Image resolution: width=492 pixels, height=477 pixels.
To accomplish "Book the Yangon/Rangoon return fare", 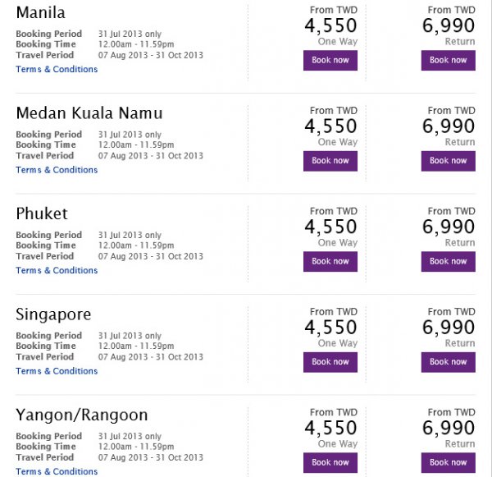I will coord(448,462).
